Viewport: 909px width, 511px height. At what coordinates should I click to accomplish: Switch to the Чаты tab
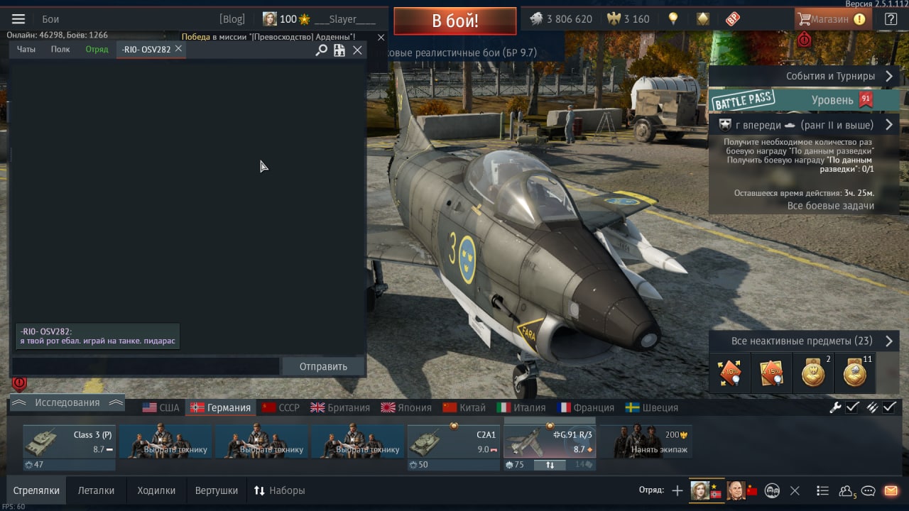click(x=26, y=49)
